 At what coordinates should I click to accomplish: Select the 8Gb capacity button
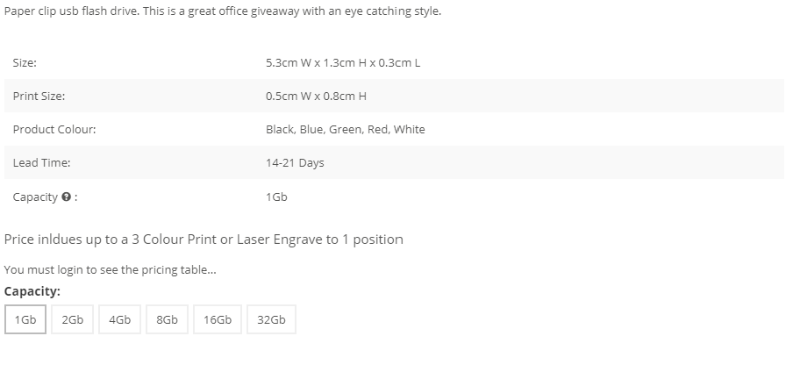tap(167, 319)
